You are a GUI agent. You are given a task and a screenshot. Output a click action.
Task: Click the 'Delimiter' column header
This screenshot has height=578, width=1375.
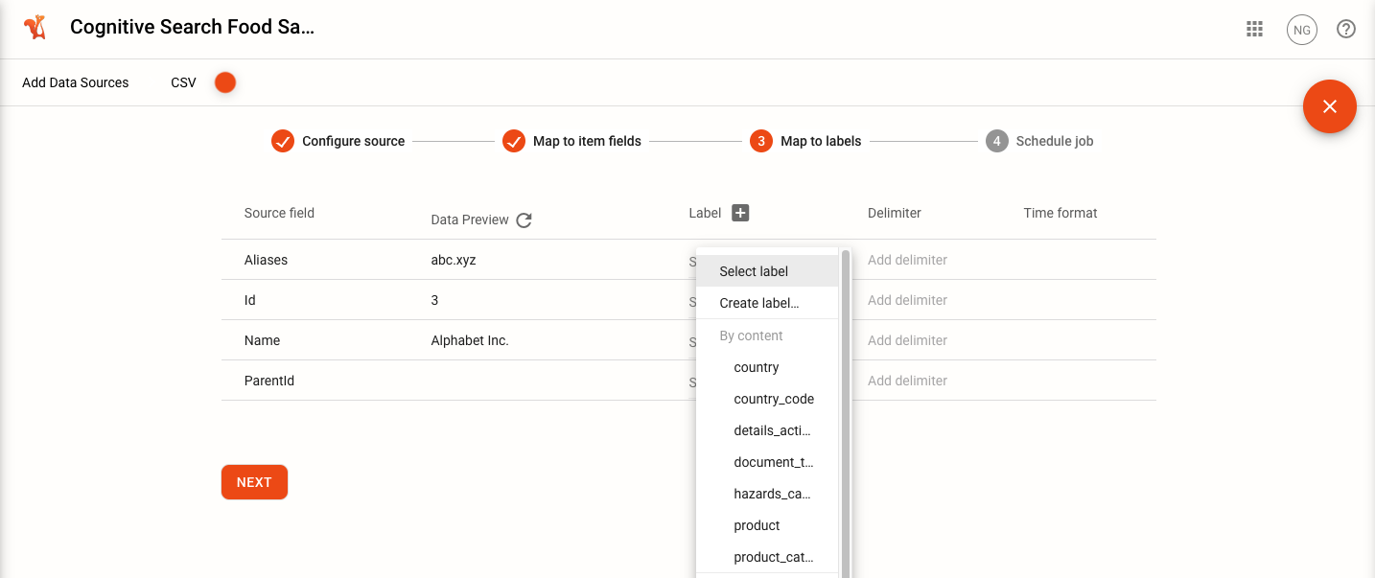coord(895,213)
